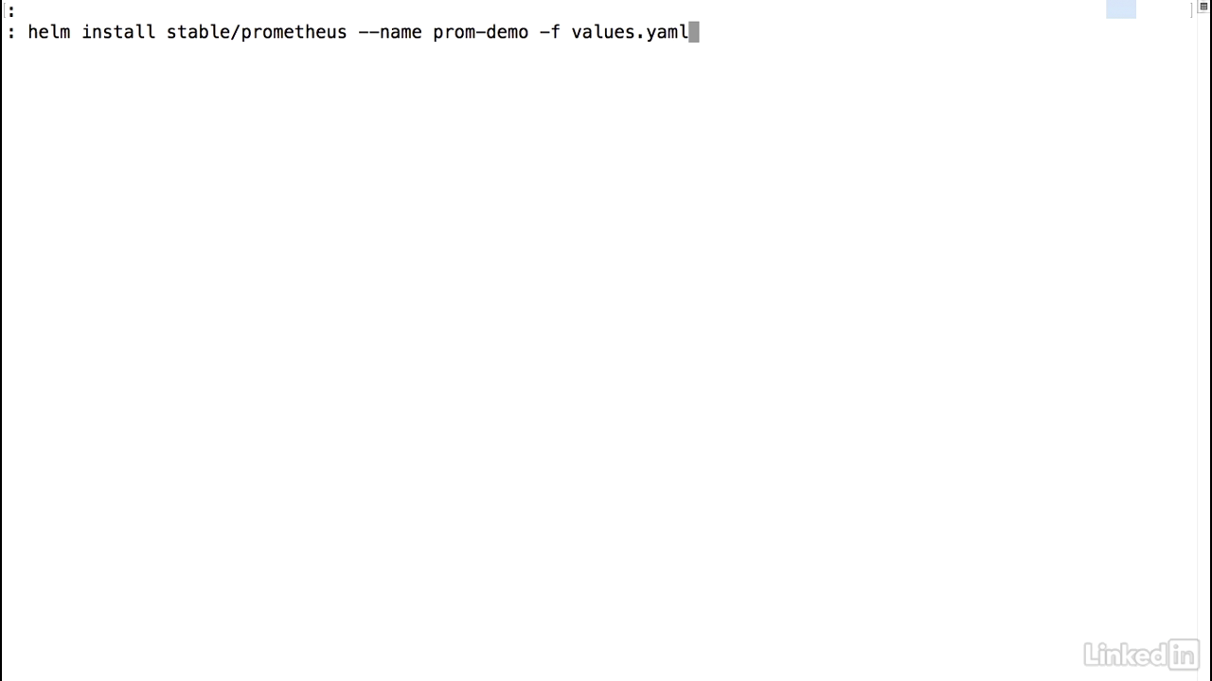
Task: Click the '-f' flag in the command
Action: pos(550,32)
